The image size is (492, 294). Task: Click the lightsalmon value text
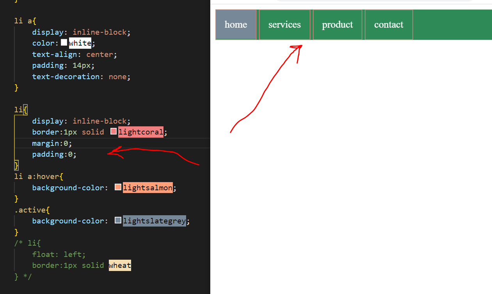coord(148,188)
